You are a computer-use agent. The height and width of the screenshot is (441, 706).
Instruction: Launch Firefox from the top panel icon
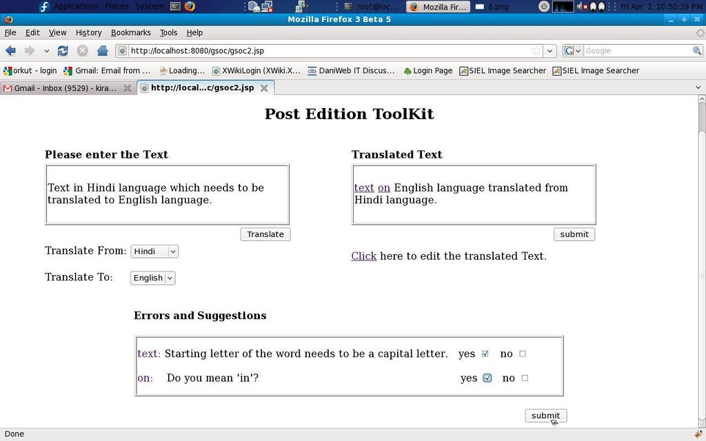[190, 6]
